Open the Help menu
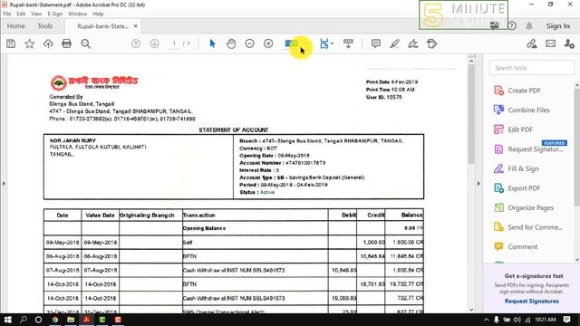 (98, 14)
